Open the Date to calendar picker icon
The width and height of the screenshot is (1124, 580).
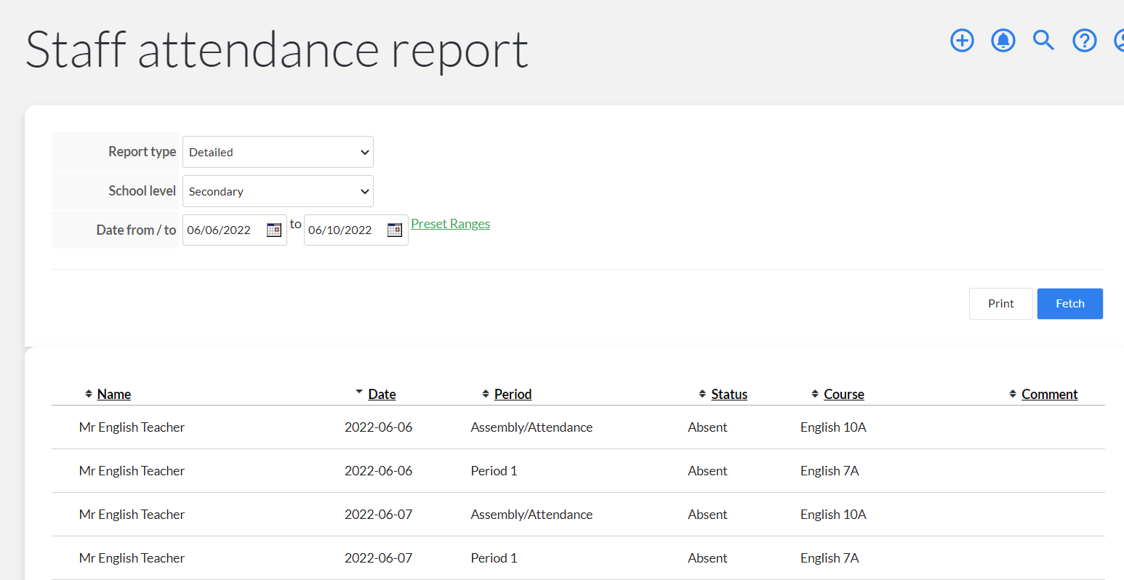click(x=395, y=230)
